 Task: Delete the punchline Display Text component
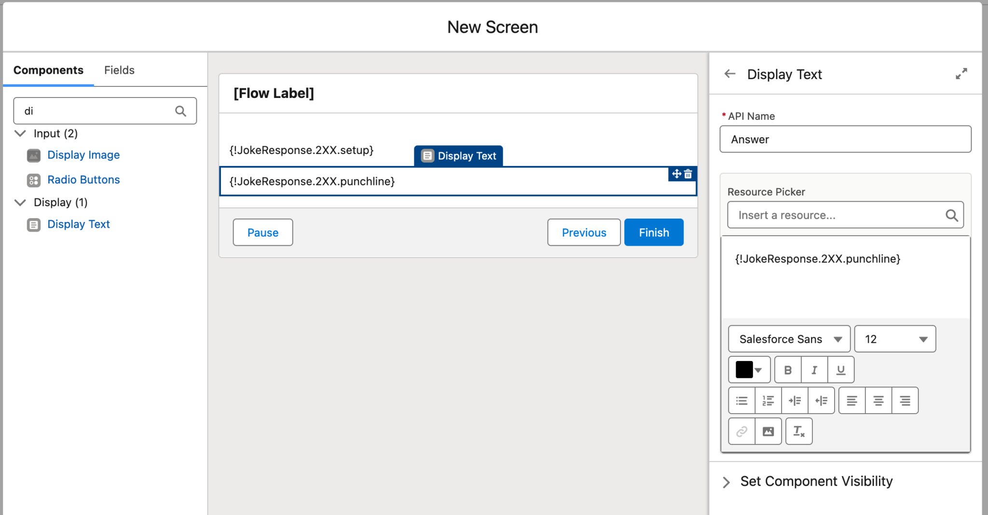(688, 174)
